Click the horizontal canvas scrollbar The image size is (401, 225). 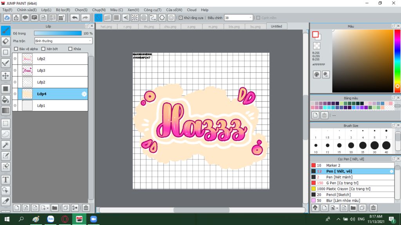point(202,210)
